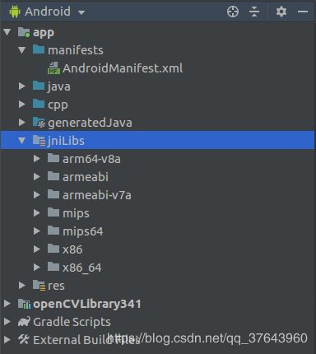Click the generatedJava folder icon
The height and width of the screenshot is (354, 316).
coord(39,123)
